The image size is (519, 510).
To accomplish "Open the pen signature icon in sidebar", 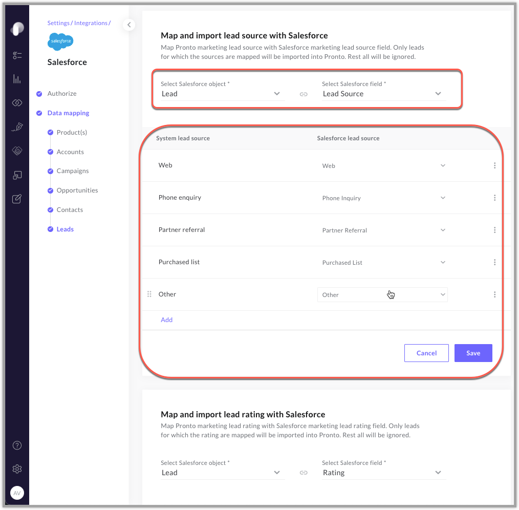I will click(x=17, y=127).
